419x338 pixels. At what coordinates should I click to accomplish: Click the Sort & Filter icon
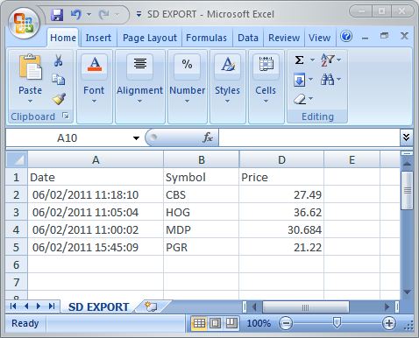click(x=328, y=60)
